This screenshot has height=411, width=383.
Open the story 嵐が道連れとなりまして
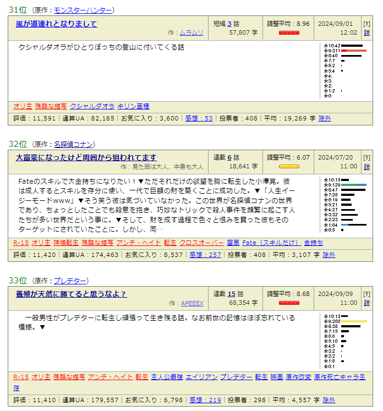[x=56, y=24]
